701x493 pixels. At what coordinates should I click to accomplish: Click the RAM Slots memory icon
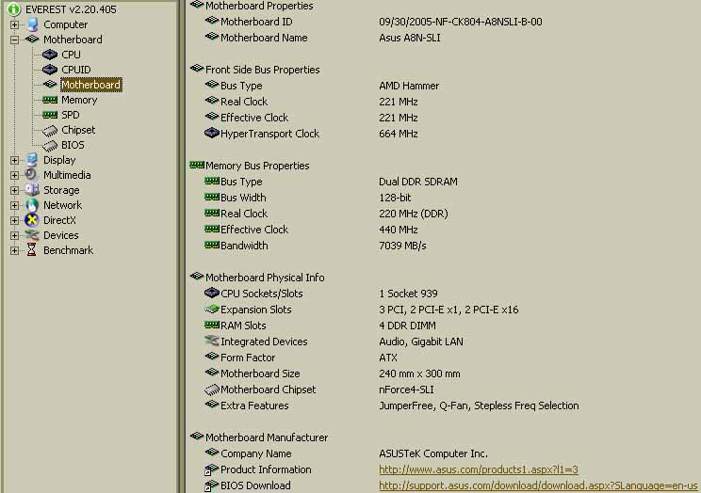point(211,325)
